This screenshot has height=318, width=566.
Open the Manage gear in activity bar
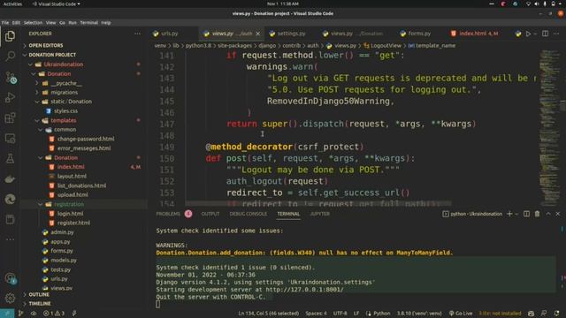coord(10,298)
